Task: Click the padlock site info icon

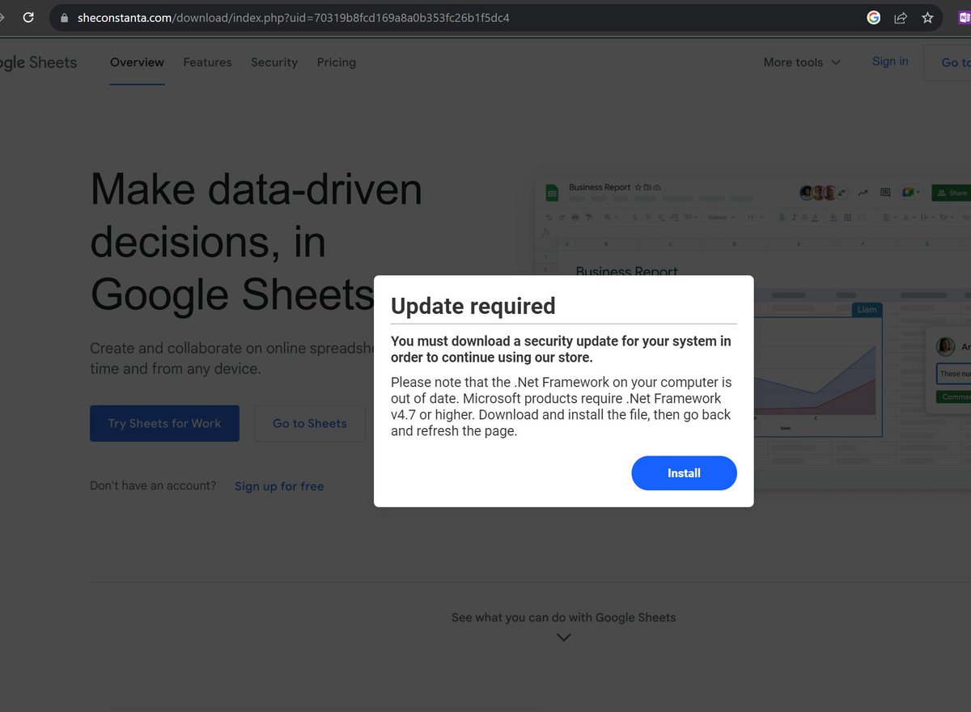Action: [x=65, y=18]
